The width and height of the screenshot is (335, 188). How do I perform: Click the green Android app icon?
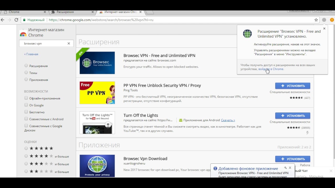pyautogui.click(x=181, y=120)
